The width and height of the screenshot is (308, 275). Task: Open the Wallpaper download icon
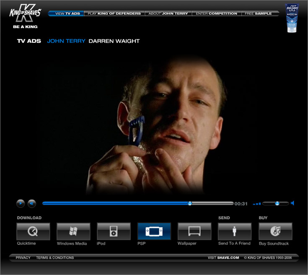click(x=194, y=231)
